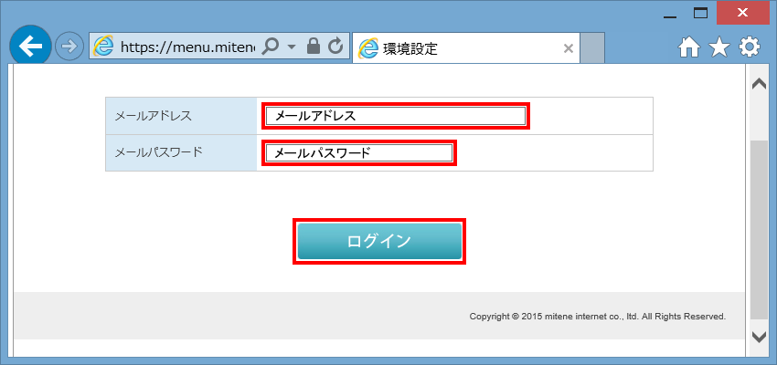Open the address bar dropdown arrow

coord(292,47)
